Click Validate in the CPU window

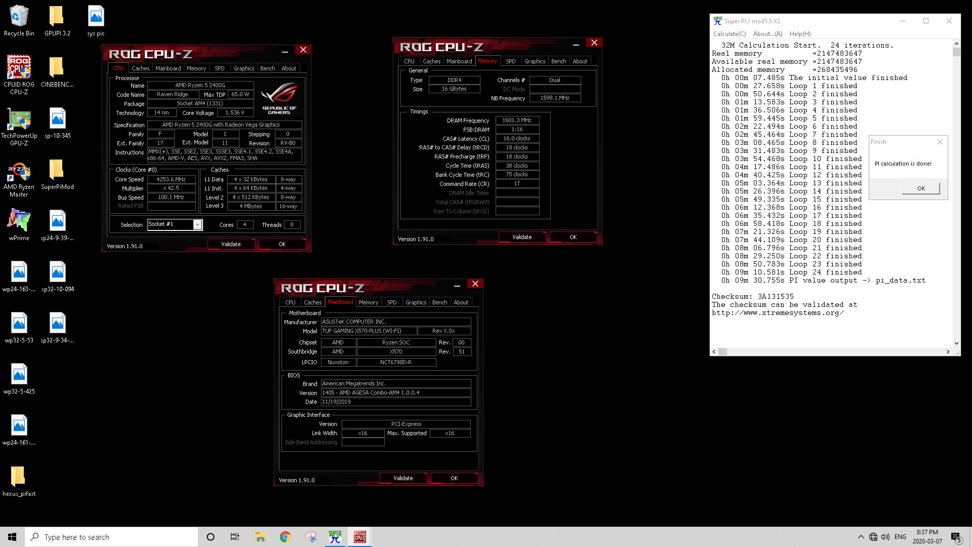231,244
